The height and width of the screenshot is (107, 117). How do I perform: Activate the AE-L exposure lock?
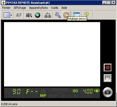pyautogui.click(x=29, y=15)
